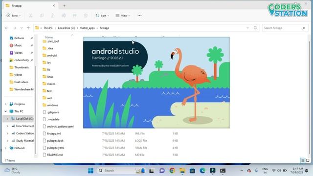
Task: Refresh the current folder
Action: coord(255,28)
